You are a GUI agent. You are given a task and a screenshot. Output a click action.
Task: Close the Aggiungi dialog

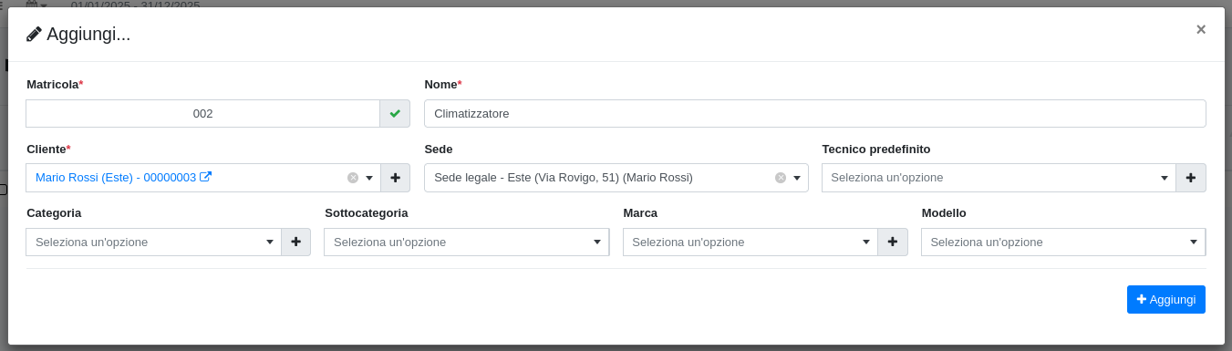click(1201, 29)
